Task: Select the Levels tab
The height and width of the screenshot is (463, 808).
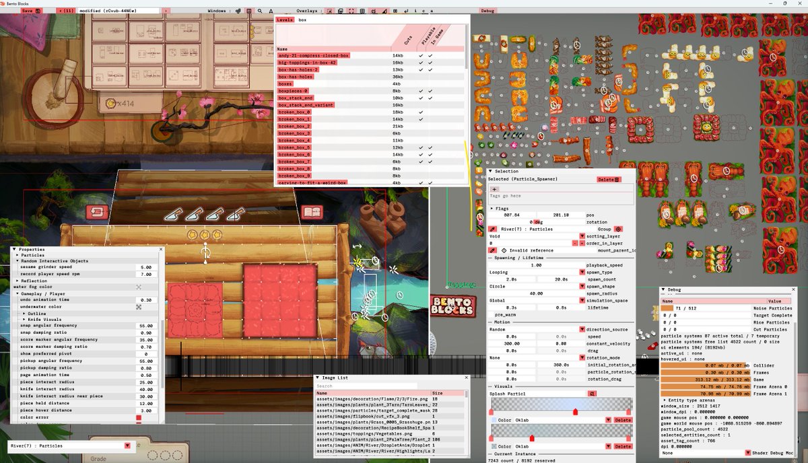Action: click(284, 20)
